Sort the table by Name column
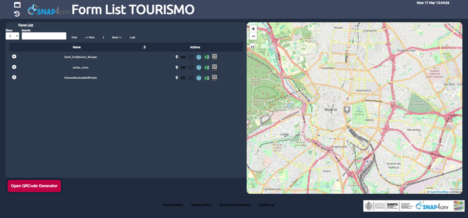The height and width of the screenshot is (218, 468). (x=144, y=47)
